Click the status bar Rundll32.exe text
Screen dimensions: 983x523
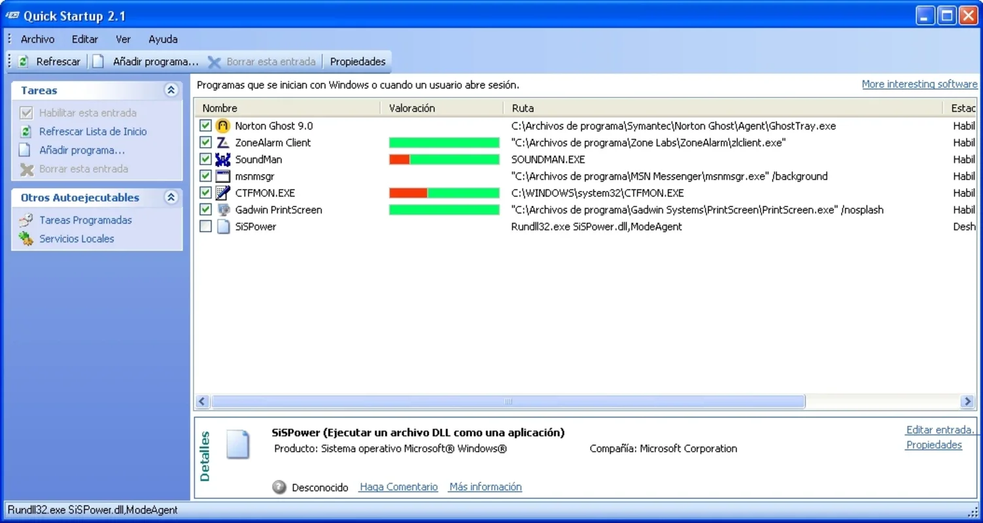click(93, 510)
